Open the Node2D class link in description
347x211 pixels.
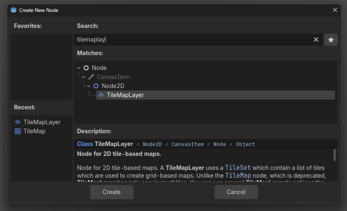(x=152, y=144)
